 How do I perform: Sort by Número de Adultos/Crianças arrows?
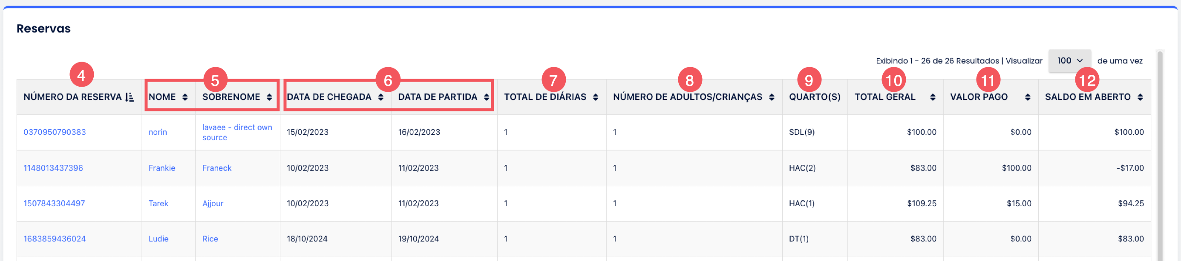(772, 97)
